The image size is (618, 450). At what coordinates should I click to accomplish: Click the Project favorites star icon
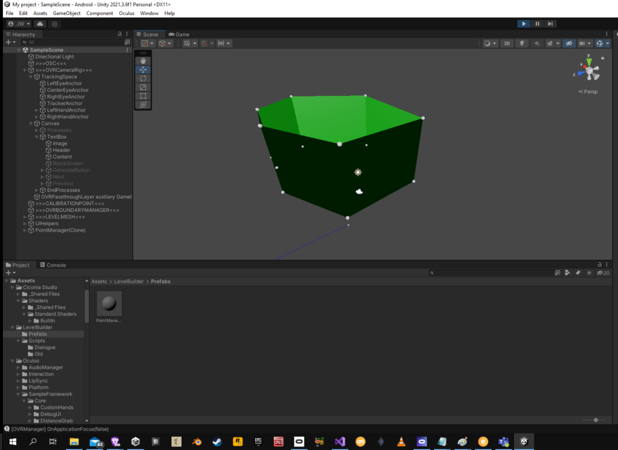(x=589, y=273)
